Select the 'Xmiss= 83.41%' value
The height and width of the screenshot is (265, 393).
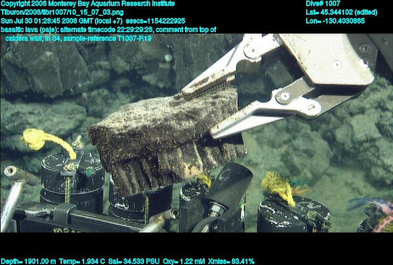pyautogui.click(x=231, y=261)
